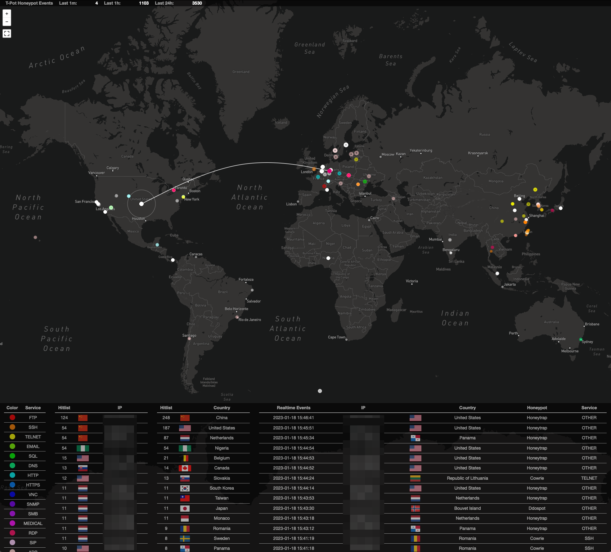Select the circled United States attack marker
This screenshot has height=552, width=611.
[x=142, y=204]
